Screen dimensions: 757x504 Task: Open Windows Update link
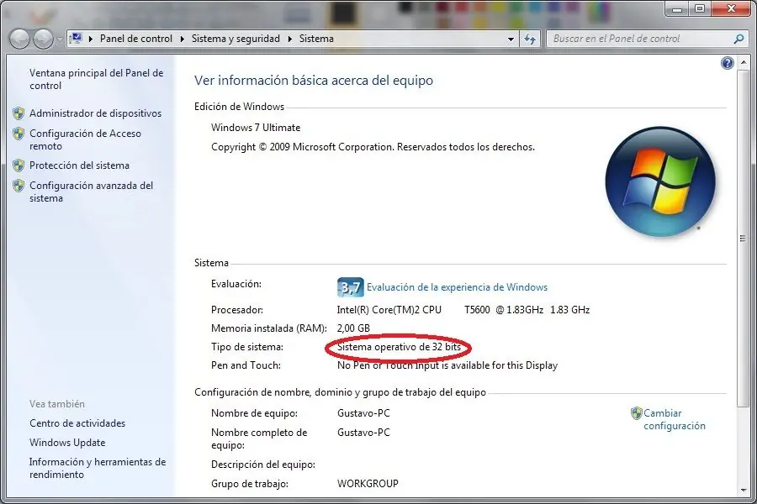[x=67, y=443]
